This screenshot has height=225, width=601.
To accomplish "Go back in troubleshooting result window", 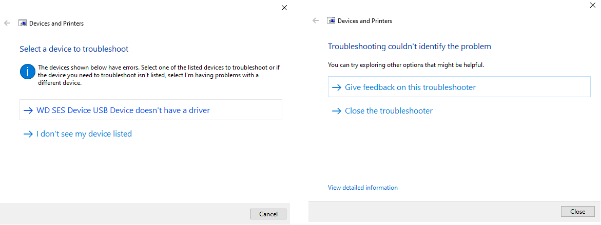I will coord(316,20).
